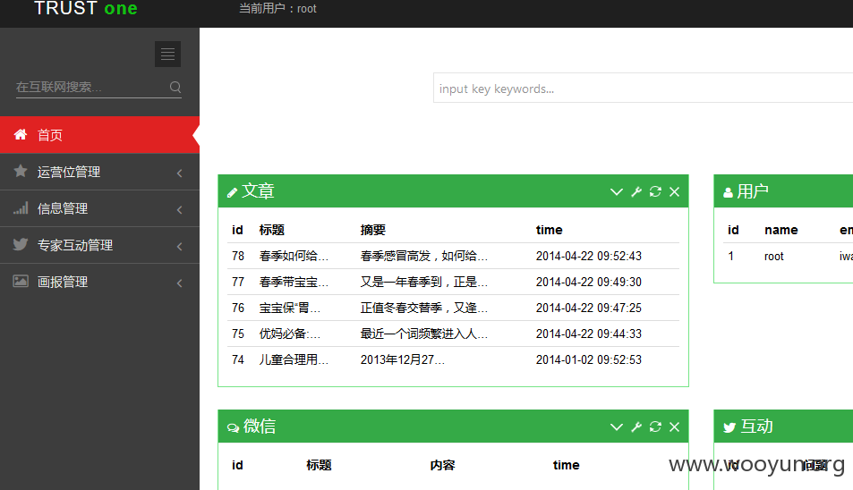Click summary 最近一个词频繁进入人…
Viewport: 853px width, 490px height.
(x=423, y=334)
